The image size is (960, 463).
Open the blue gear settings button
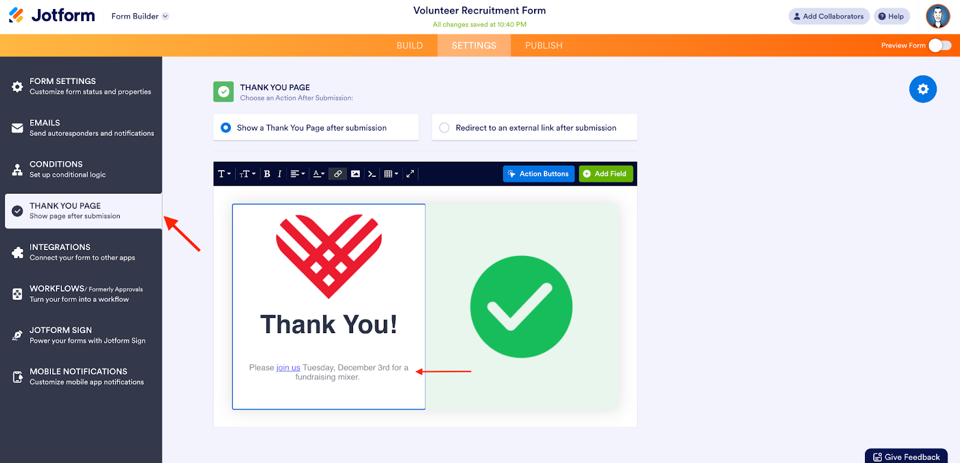click(x=923, y=89)
